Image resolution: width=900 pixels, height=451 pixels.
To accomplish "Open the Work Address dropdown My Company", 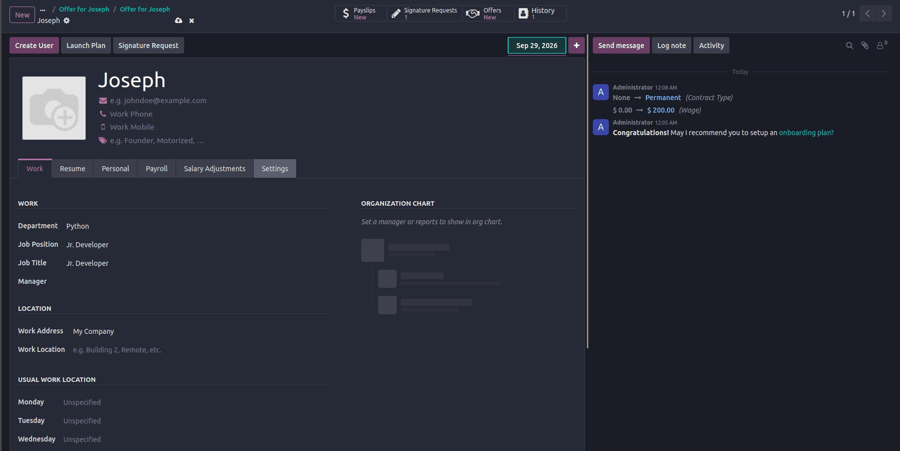I will [x=201, y=331].
